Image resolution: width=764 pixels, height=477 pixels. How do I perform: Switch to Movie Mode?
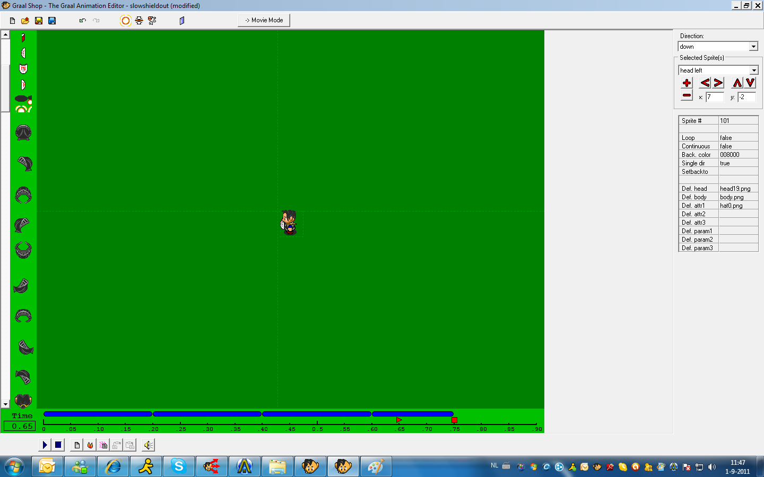264,20
